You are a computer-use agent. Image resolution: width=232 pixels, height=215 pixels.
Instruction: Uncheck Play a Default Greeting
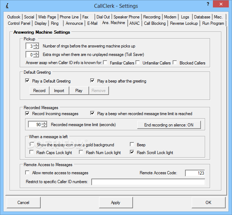(27, 81)
